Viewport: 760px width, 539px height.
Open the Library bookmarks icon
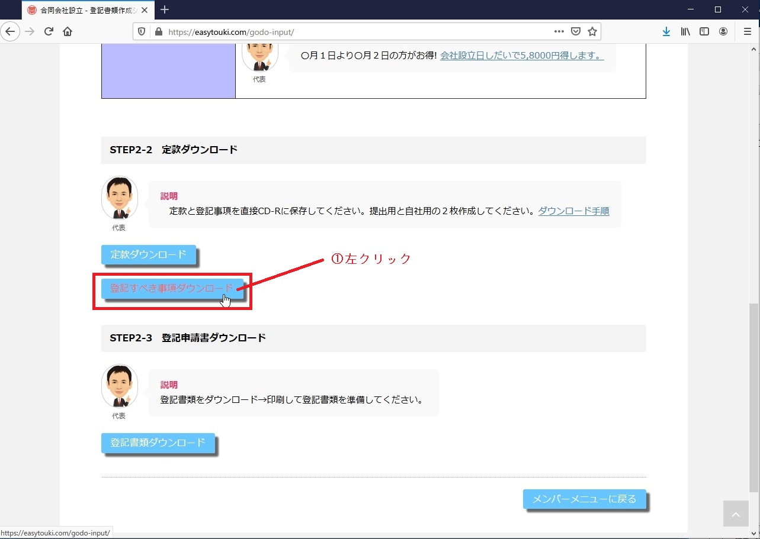coord(685,31)
